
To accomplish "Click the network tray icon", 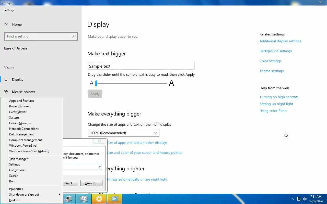I will [298, 199].
